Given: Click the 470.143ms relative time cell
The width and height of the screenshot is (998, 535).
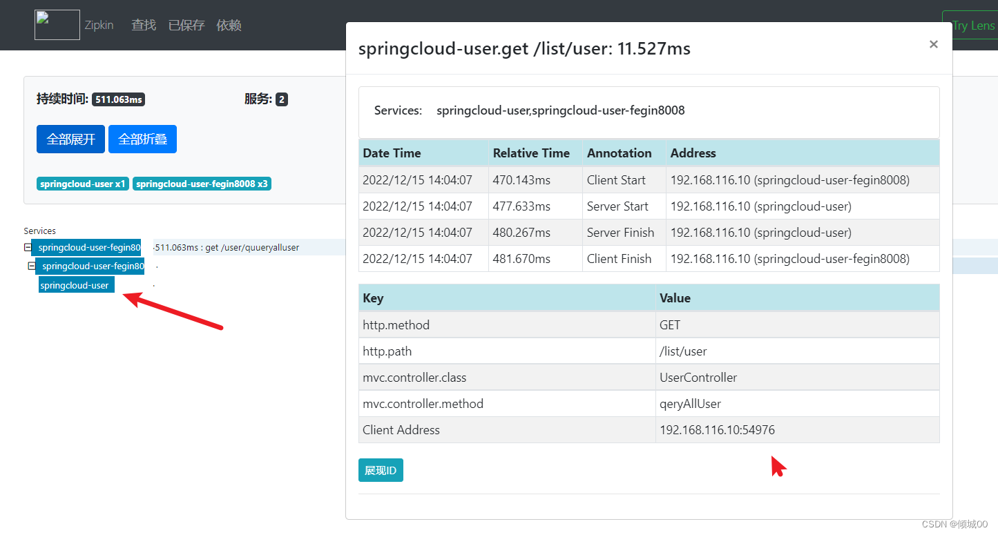Looking at the screenshot, I should point(535,179).
